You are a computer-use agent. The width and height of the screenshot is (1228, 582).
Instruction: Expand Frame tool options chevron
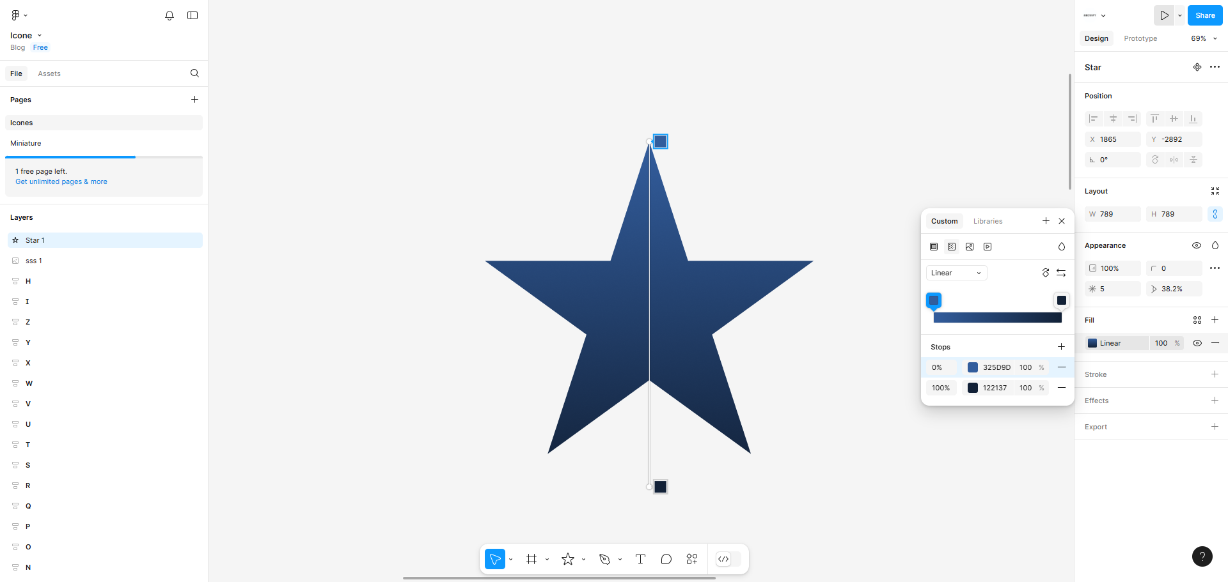coord(547,560)
